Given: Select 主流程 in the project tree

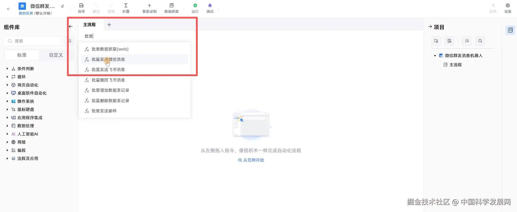Looking at the screenshot, I should click(x=455, y=65).
